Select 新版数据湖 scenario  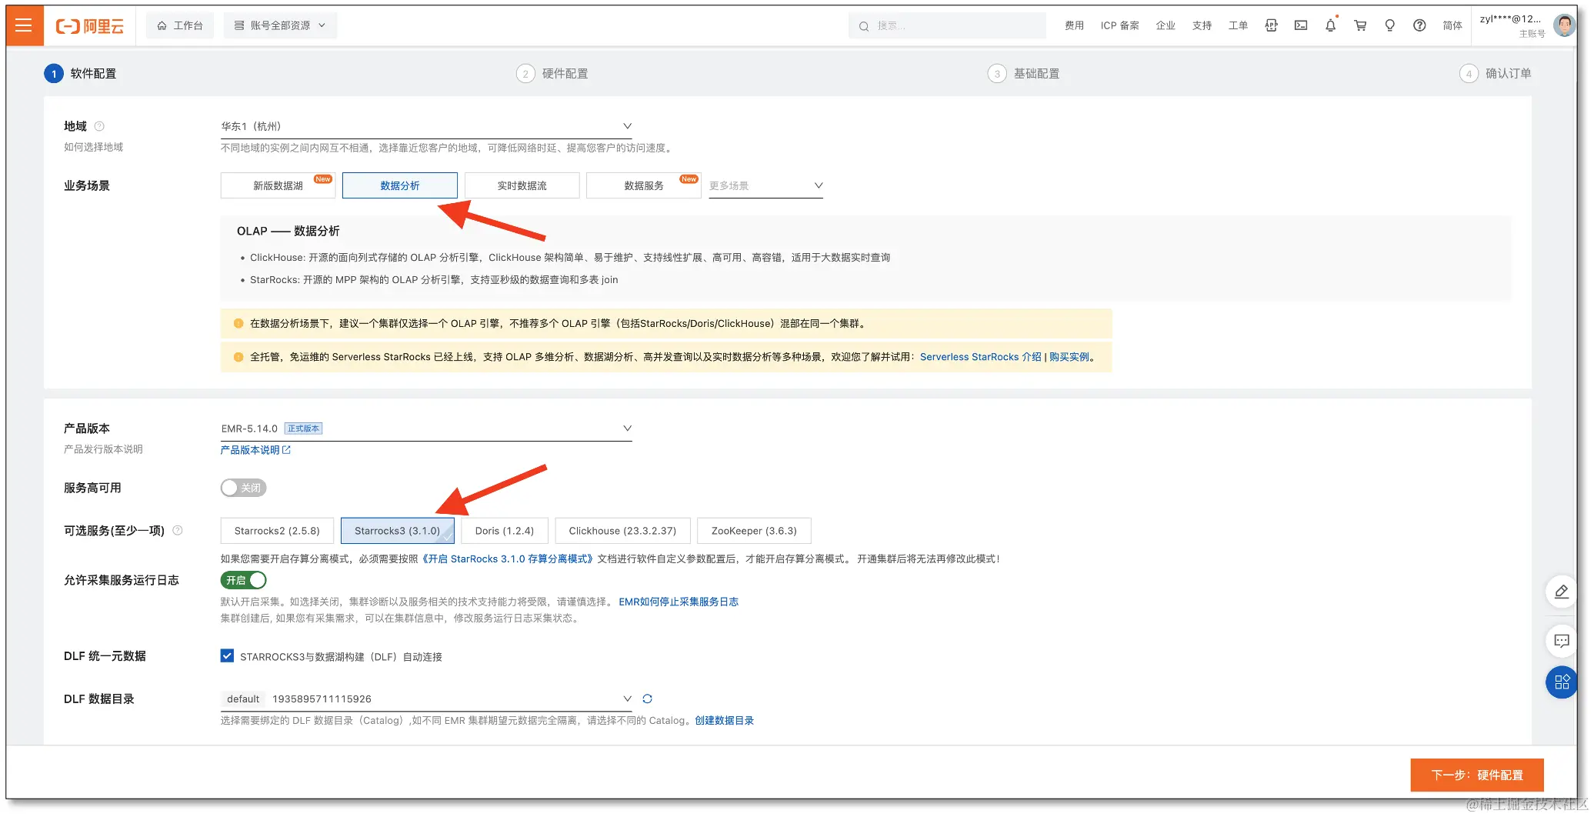[278, 185]
